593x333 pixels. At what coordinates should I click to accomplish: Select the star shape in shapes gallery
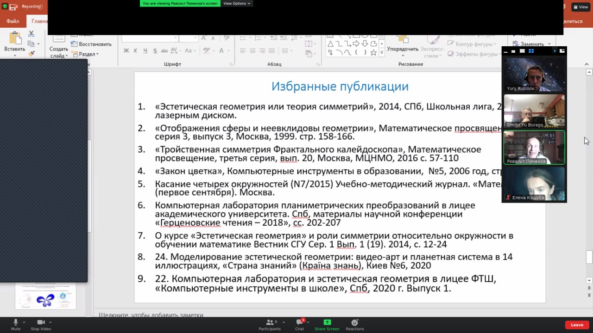(x=373, y=53)
